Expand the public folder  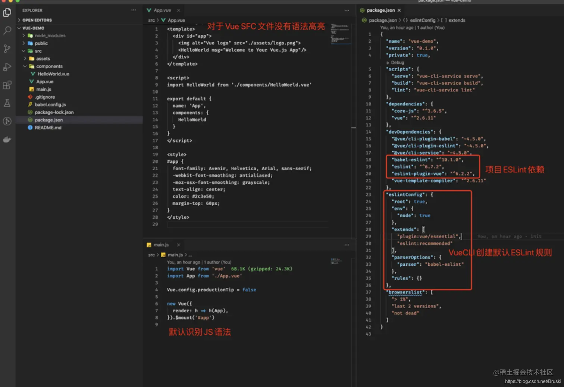[41, 43]
